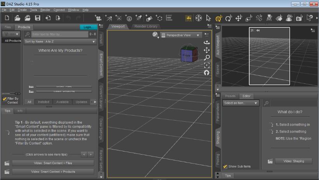Click the viewport reset view arrow
The height and width of the screenshot is (180, 319).
[x=207, y=73]
